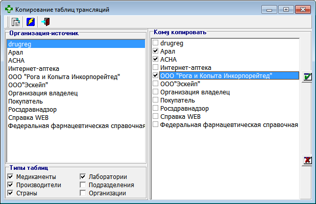Viewport: 316px width, 204px height.
Task: Click the exit door toolbar icon
Action: coord(46,22)
